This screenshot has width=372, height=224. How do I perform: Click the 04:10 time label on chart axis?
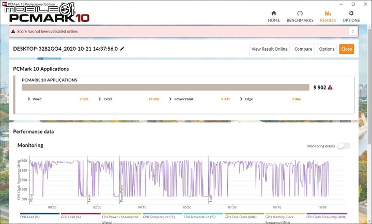tap(142, 207)
